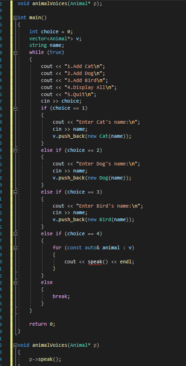This screenshot has height=366, width=186.
Task: Click new Cat(name) in the push_back call
Action: tap(107, 136)
